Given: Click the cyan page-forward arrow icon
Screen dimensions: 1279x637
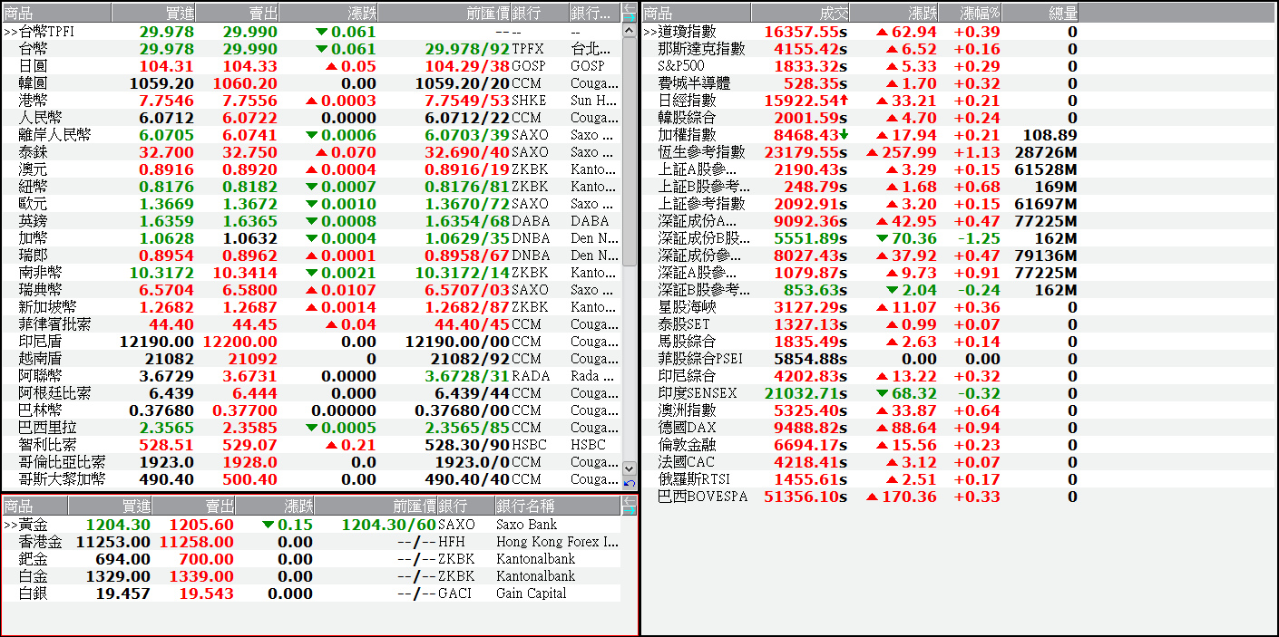Looking at the screenshot, I should [x=629, y=17].
